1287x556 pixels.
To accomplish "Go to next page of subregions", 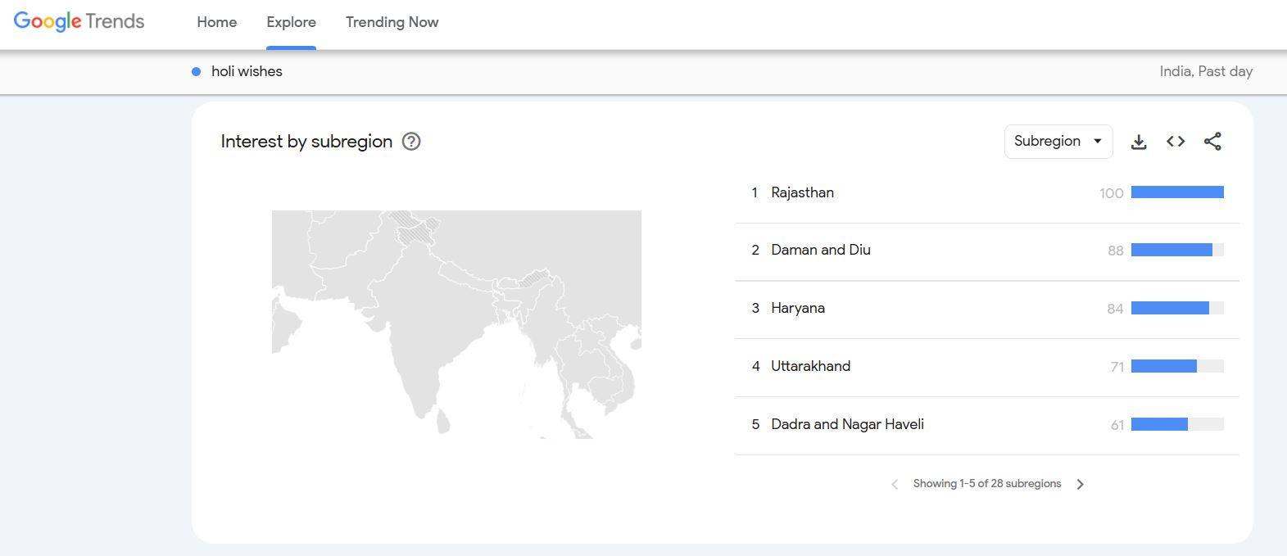I will click(1080, 484).
